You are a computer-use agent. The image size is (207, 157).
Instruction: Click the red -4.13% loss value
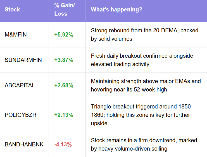point(63,144)
